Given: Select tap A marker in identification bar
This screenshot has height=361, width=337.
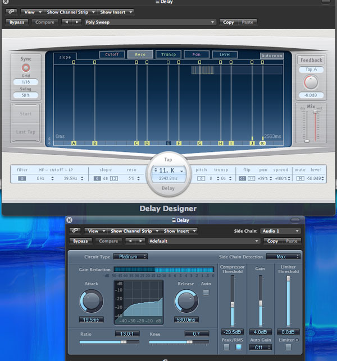Looking at the screenshot, I should point(74,143).
